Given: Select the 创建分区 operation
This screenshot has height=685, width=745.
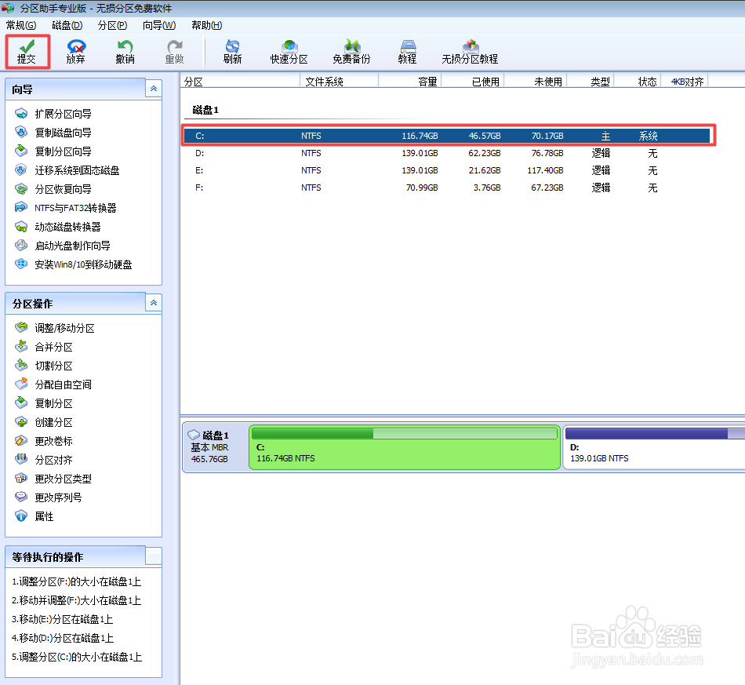Looking at the screenshot, I should (x=44, y=422).
